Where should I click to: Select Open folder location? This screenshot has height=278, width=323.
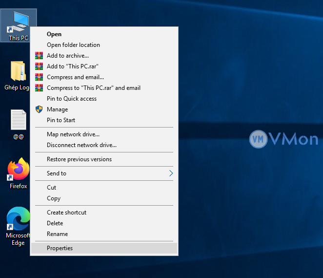pyautogui.click(x=73, y=45)
